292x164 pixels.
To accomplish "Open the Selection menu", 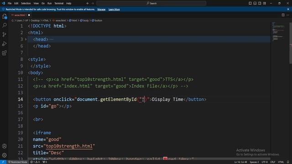I will click(x=26, y=3).
